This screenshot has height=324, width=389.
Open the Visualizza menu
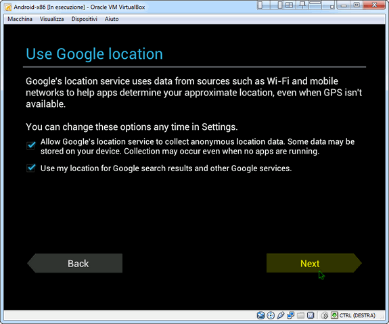pyautogui.click(x=52, y=19)
